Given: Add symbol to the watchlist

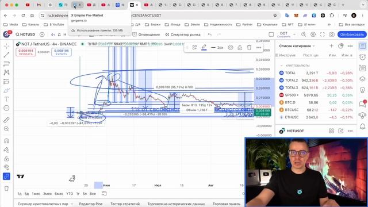Looking at the screenshot, I should click(331, 46).
